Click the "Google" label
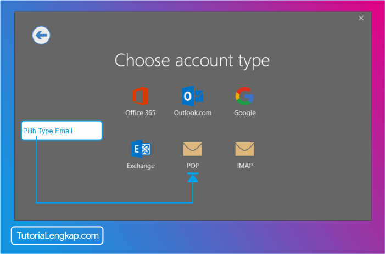The height and width of the screenshot is (254, 385). pyautogui.click(x=245, y=113)
